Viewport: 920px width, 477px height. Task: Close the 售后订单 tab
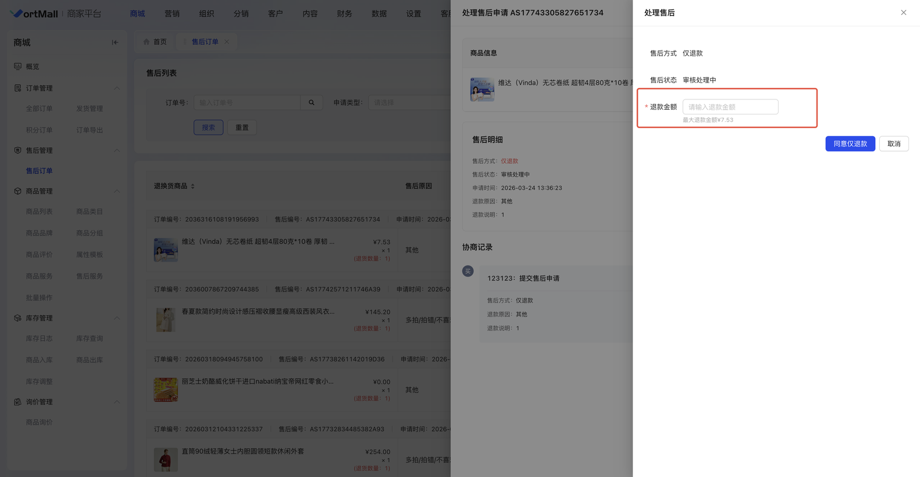[227, 42]
